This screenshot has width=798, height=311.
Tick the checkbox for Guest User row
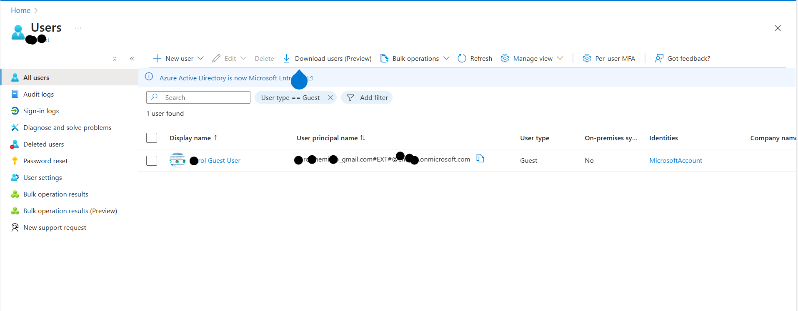coord(152,161)
